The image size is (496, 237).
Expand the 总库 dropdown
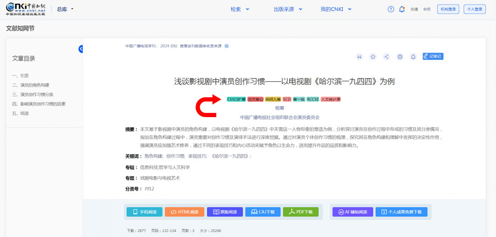[65, 9]
